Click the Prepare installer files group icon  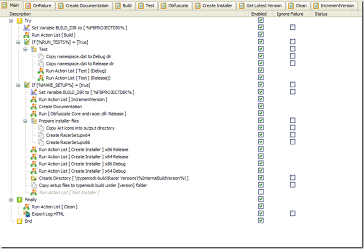[x=34, y=121]
